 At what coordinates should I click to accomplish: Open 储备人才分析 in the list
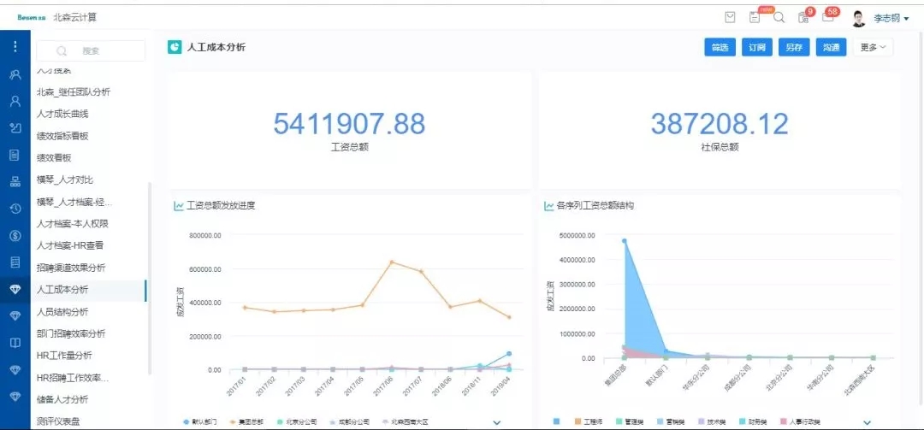point(62,399)
